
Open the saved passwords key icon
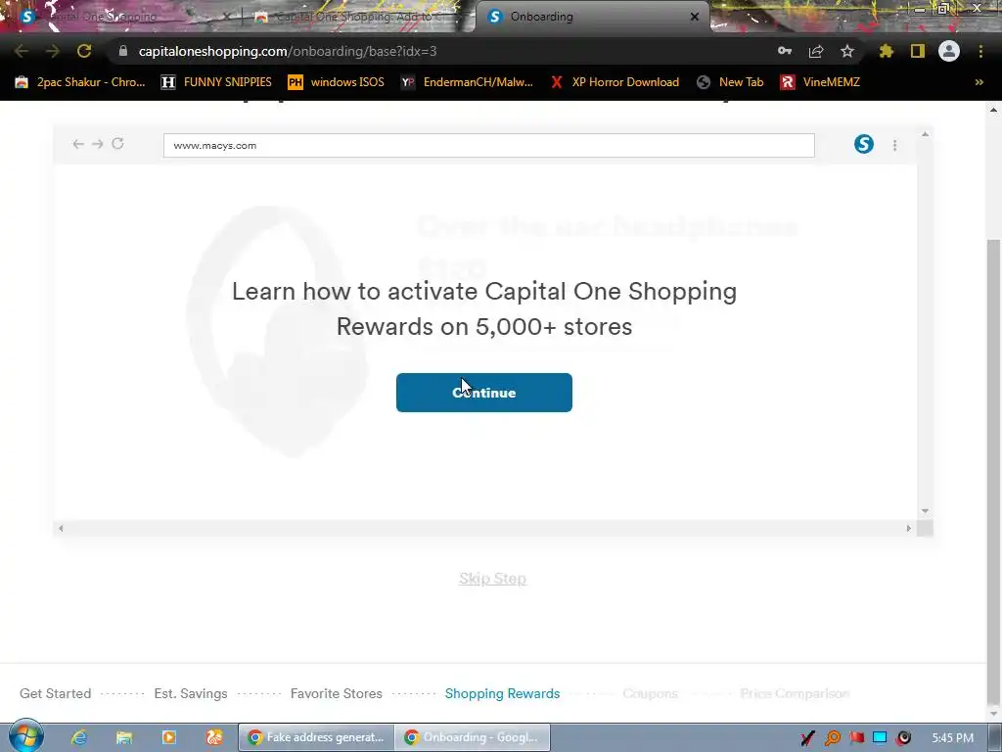tap(785, 51)
